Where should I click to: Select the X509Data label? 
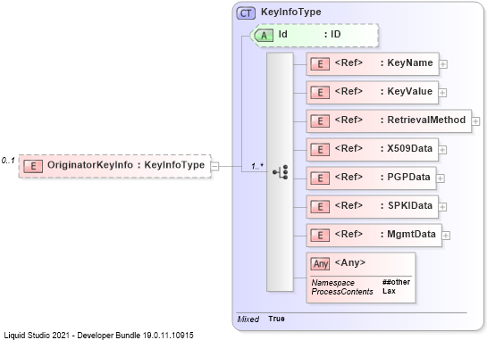pos(409,148)
